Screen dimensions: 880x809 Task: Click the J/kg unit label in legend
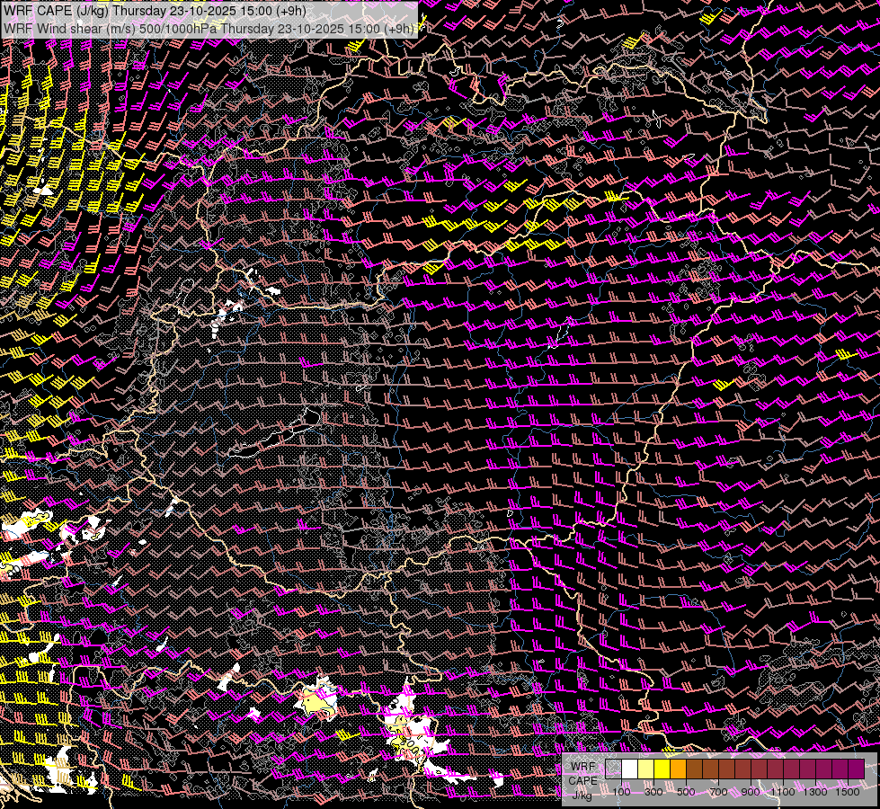click(582, 794)
